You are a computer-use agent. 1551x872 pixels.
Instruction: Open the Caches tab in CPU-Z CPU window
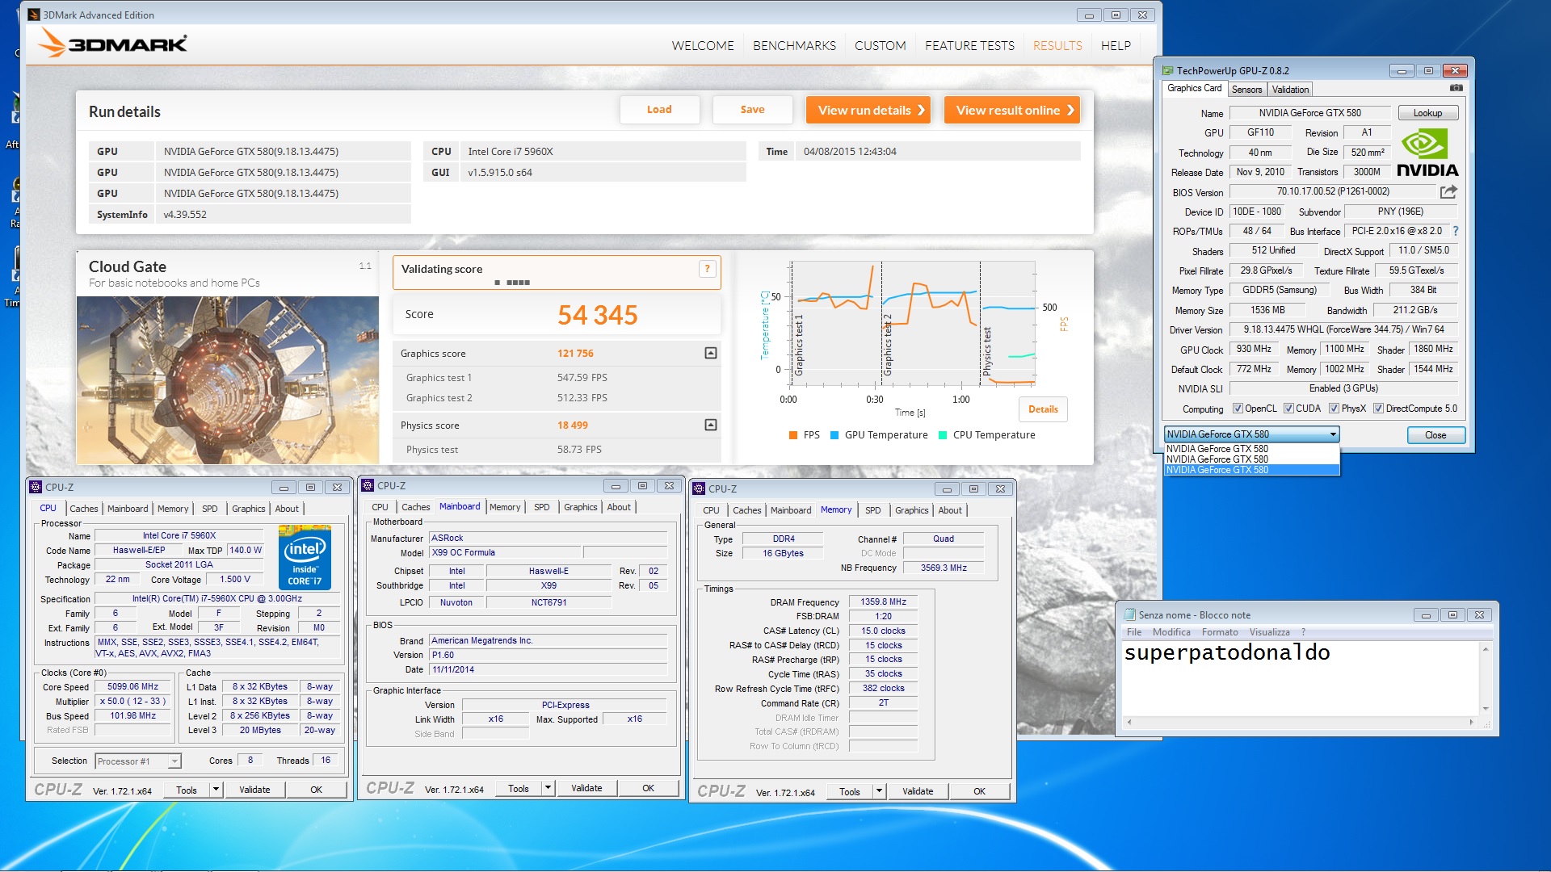[x=84, y=509]
